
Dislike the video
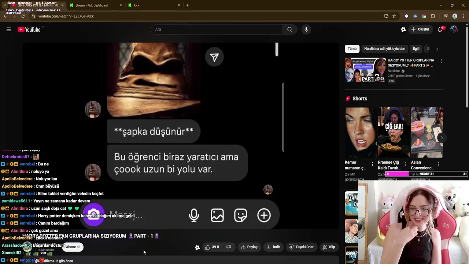[x=229, y=247]
